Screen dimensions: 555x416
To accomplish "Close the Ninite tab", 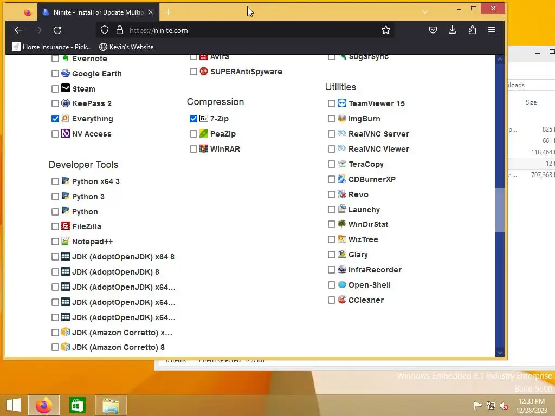I will pos(151,12).
